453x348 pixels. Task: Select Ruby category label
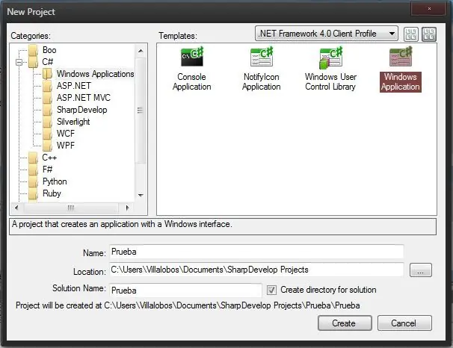pos(52,193)
